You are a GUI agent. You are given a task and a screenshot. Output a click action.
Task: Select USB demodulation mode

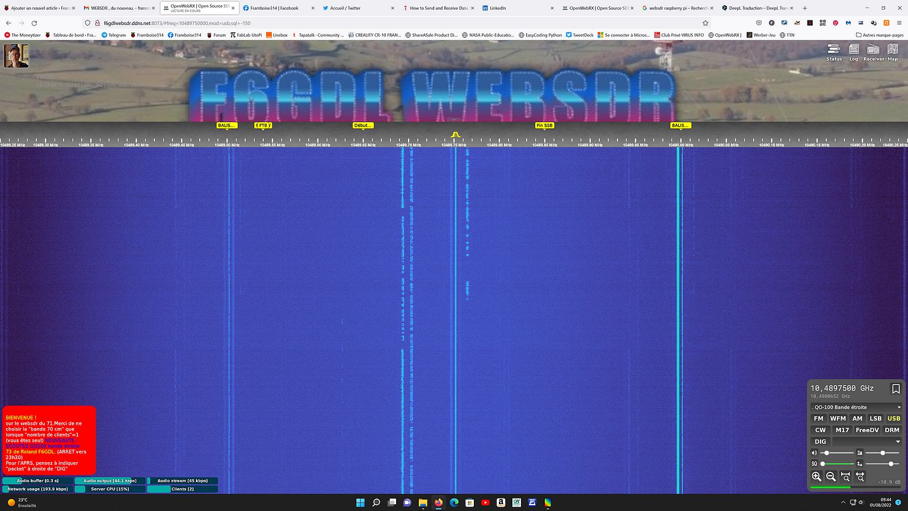pyautogui.click(x=894, y=418)
